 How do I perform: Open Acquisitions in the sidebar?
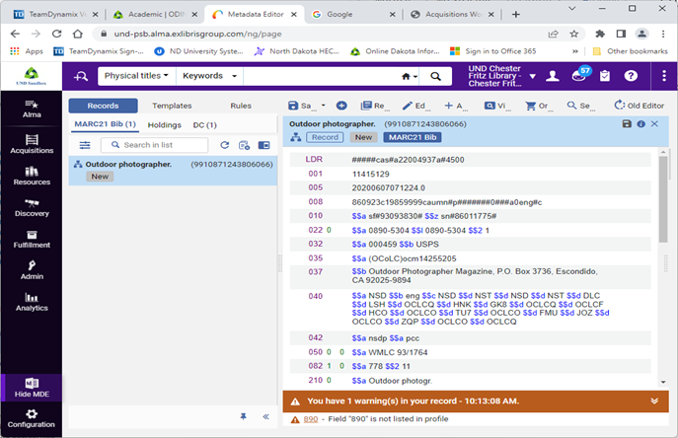(32, 144)
